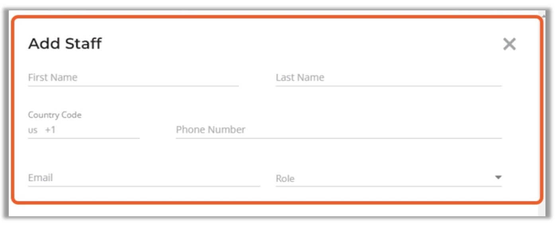Click the Add Staff heading
Screen dimensions: 555x225
pyautogui.click(x=65, y=43)
